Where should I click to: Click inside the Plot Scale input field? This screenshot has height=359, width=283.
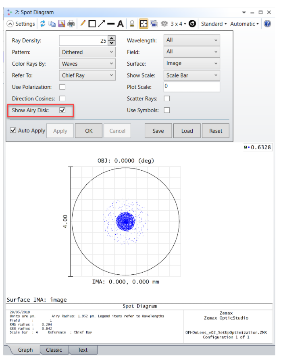[191, 87]
